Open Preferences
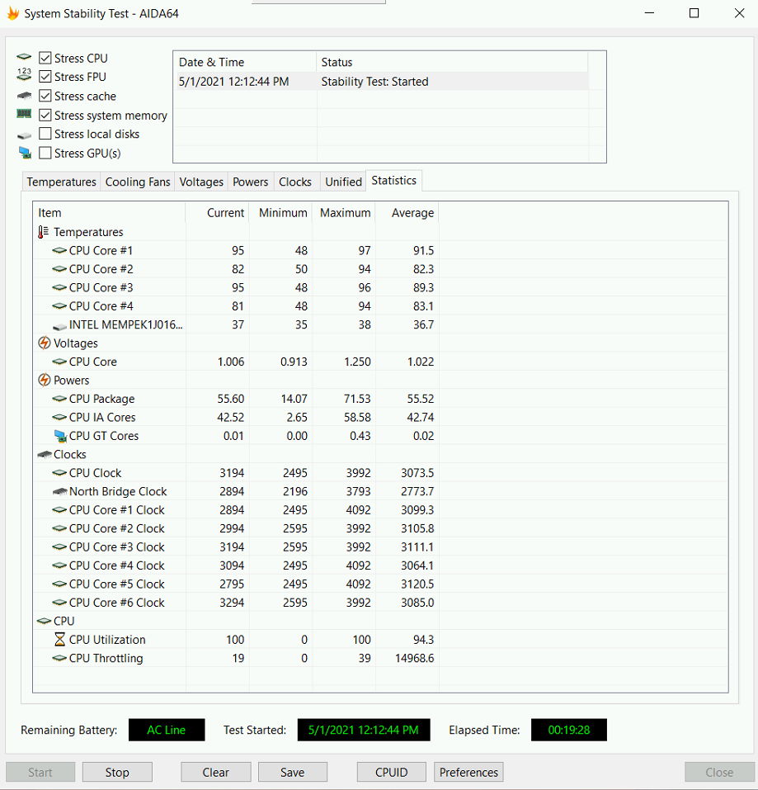 (468, 772)
